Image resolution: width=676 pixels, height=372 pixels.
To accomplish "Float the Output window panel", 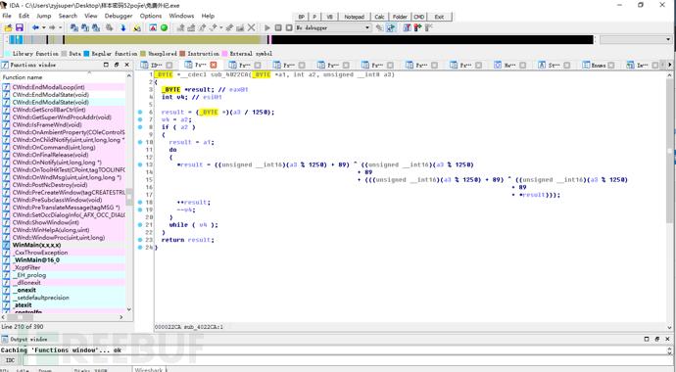I will click(647, 339).
